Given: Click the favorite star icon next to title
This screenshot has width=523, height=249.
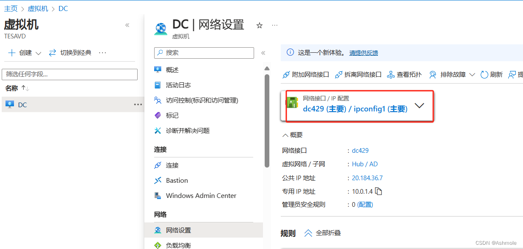Looking at the screenshot, I should pyautogui.click(x=260, y=26).
